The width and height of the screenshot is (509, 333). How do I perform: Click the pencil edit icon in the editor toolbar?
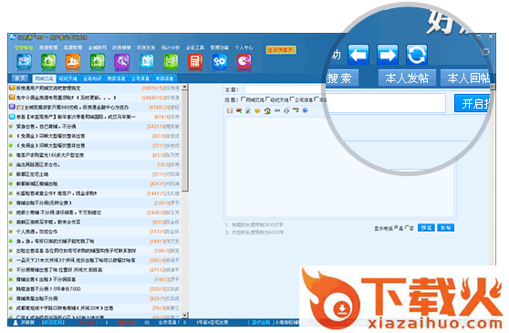[x=248, y=111]
